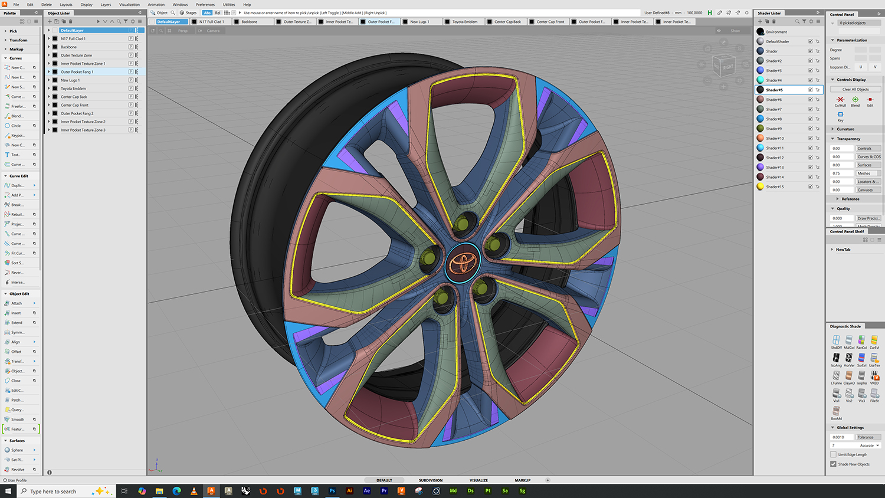Viewport: 885px width, 498px height.
Task: Apply the IsoAng diagnostic shade
Action: click(836, 359)
